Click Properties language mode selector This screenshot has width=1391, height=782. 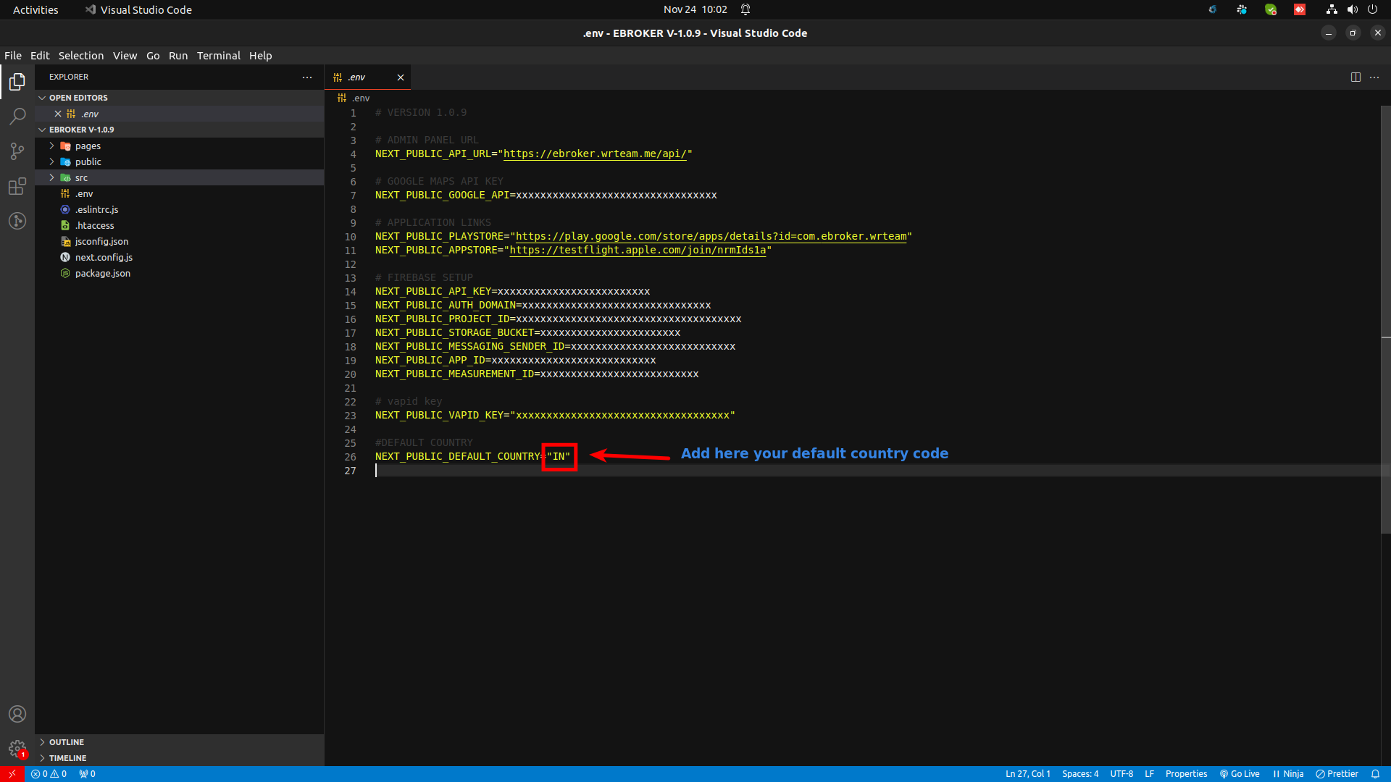click(1186, 774)
